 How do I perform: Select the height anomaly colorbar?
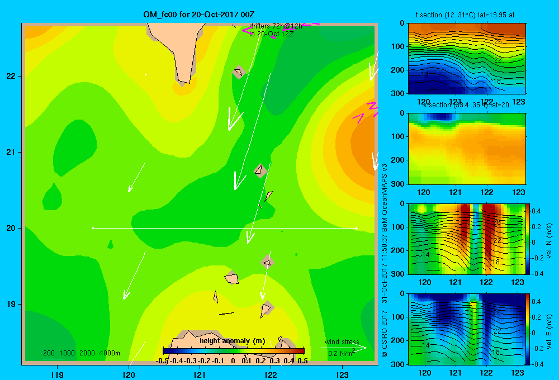(x=234, y=351)
